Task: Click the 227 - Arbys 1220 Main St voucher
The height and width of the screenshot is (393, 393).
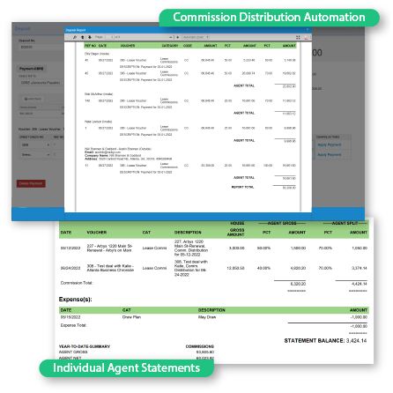Action: (109, 248)
